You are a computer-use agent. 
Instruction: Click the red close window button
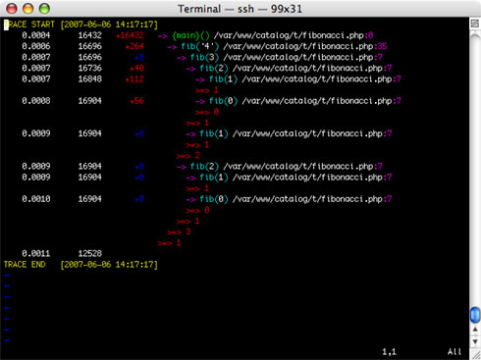coord(12,9)
